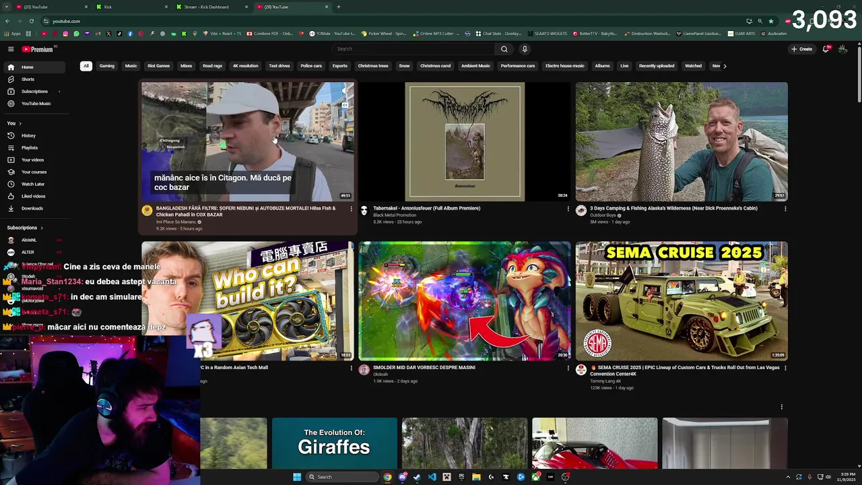Viewport: 862px width, 485px height.
Task: Open File Explorer on the taskbar
Action: [476, 477]
